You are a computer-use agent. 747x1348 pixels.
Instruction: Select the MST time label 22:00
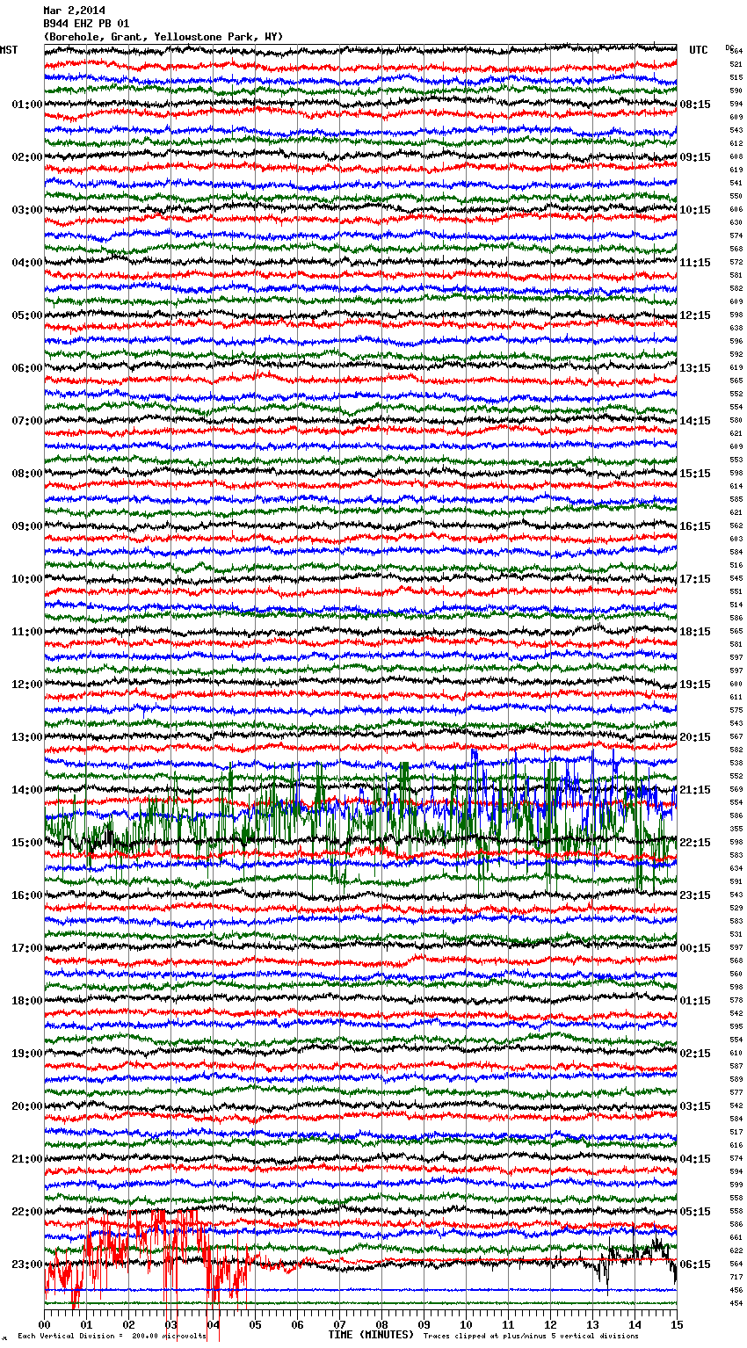[x=27, y=1212]
